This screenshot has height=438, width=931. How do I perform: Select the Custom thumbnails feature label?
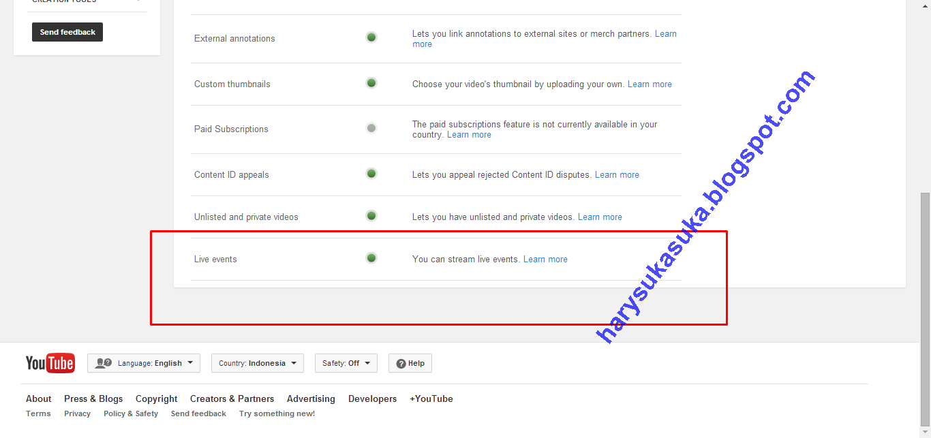[232, 84]
